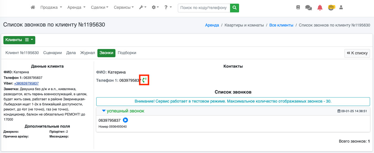The width and height of the screenshot is (374, 153).
Task: Play the recorded call audio
Action: pos(126,120)
